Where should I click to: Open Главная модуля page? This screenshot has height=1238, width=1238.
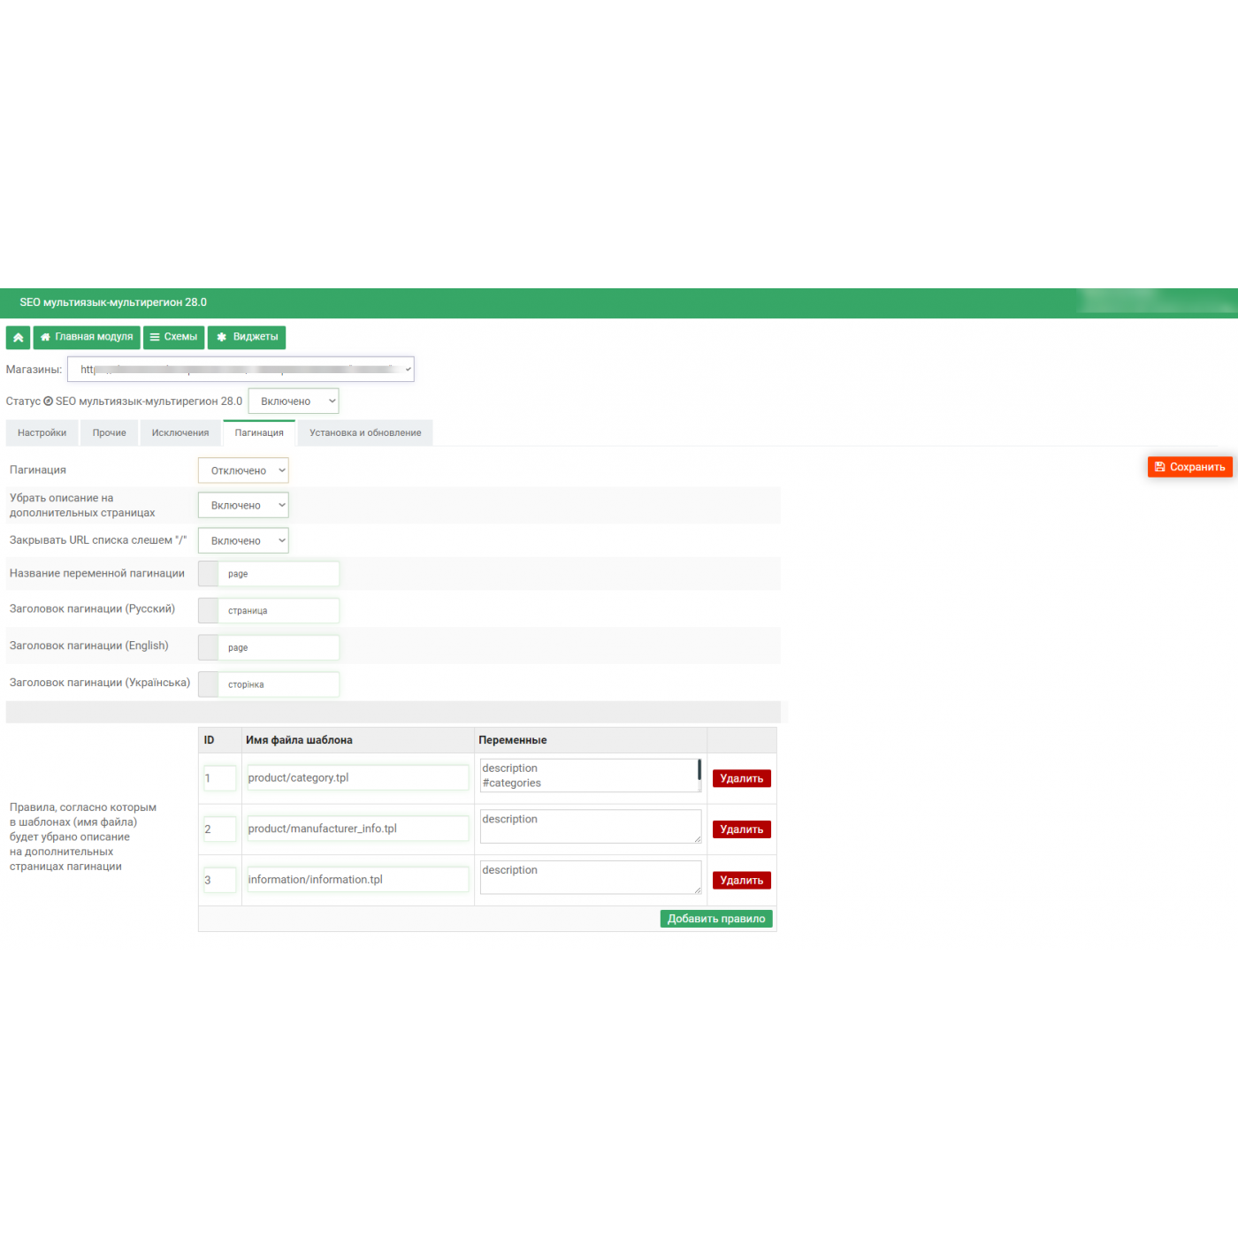[x=87, y=337]
